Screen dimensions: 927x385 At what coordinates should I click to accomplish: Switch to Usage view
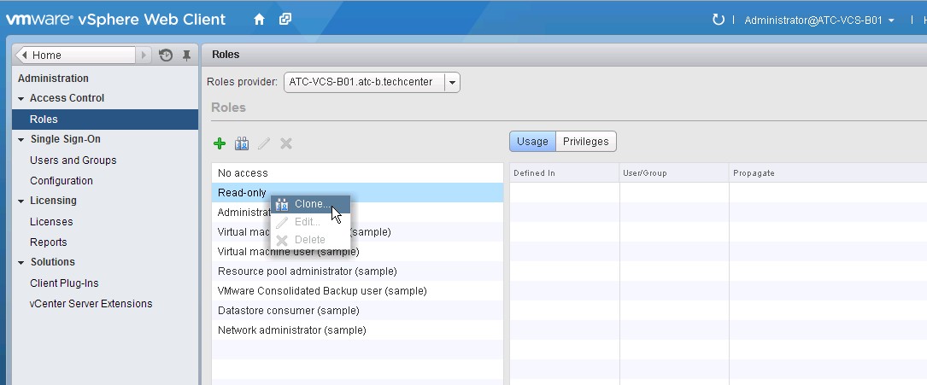(532, 142)
